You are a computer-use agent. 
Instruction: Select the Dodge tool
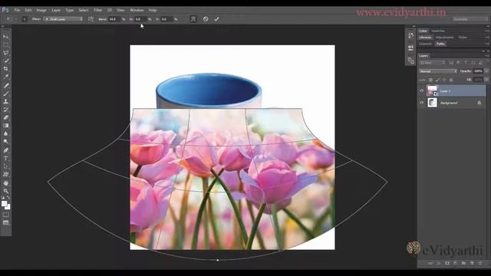pos(5,142)
